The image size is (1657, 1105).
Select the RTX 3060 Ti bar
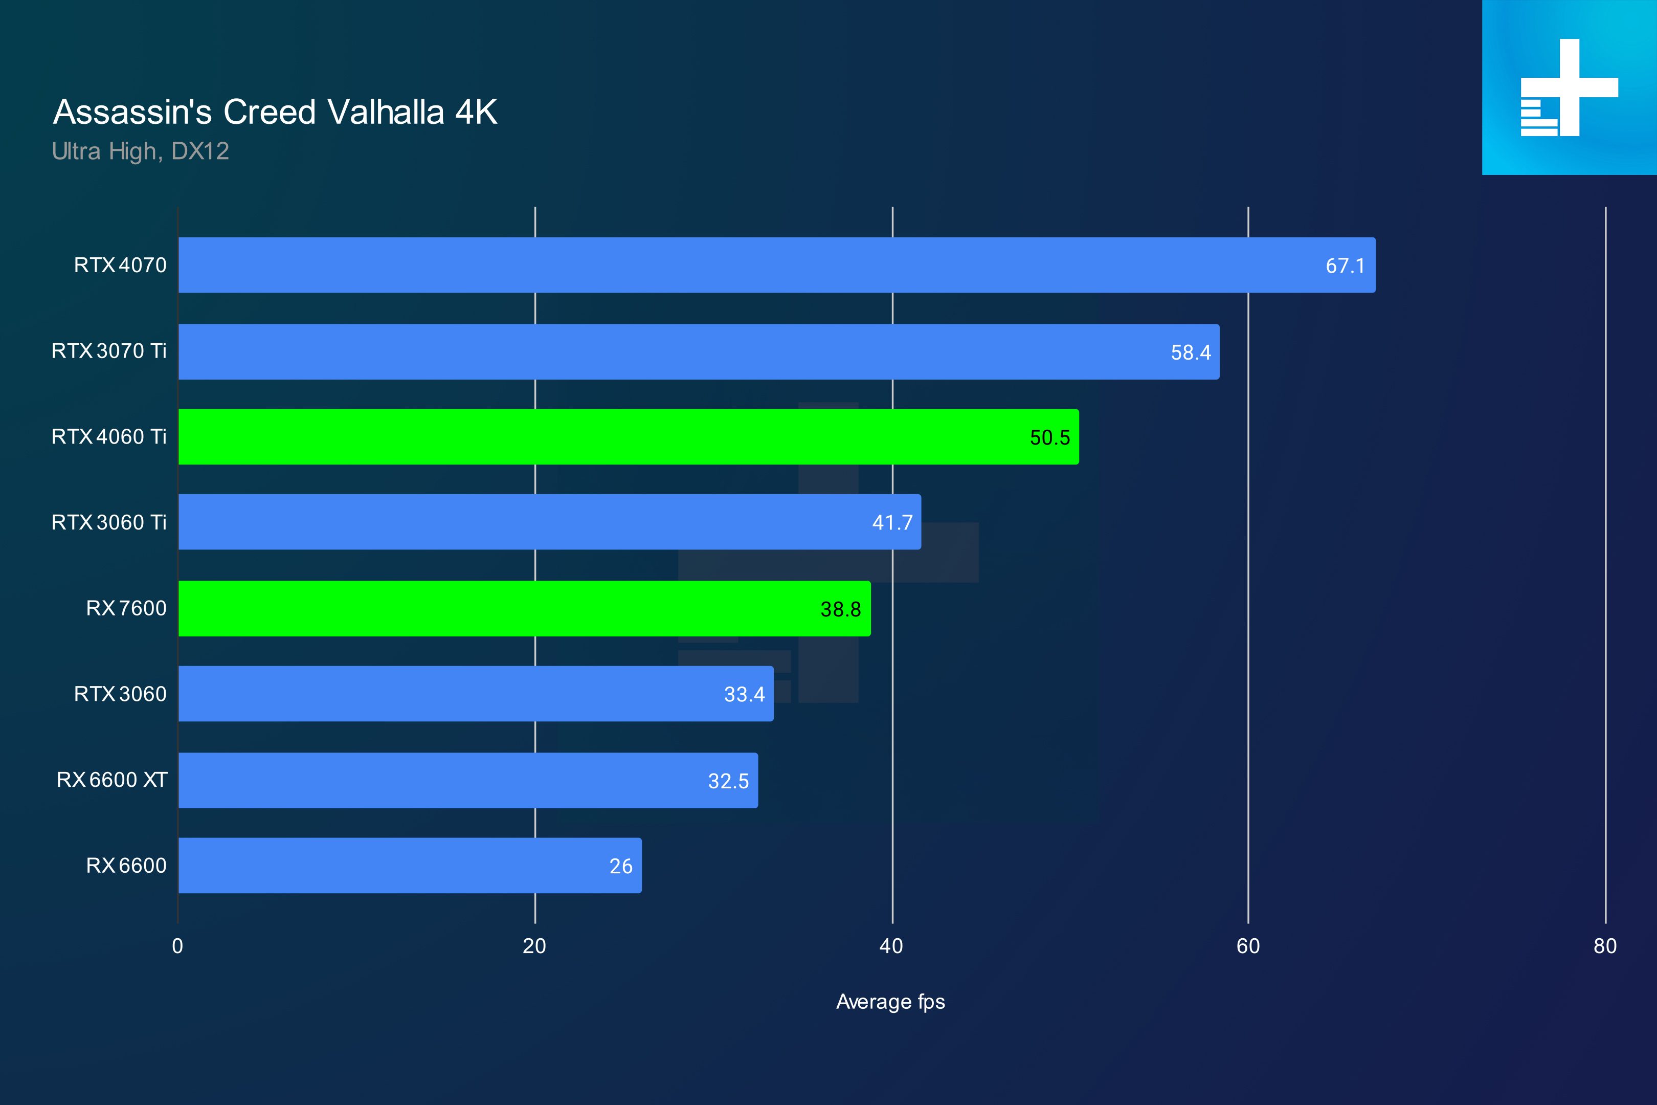[549, 522]
